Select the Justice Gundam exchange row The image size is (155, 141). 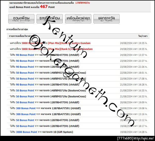pyautogui.click(x=78, y=43)
